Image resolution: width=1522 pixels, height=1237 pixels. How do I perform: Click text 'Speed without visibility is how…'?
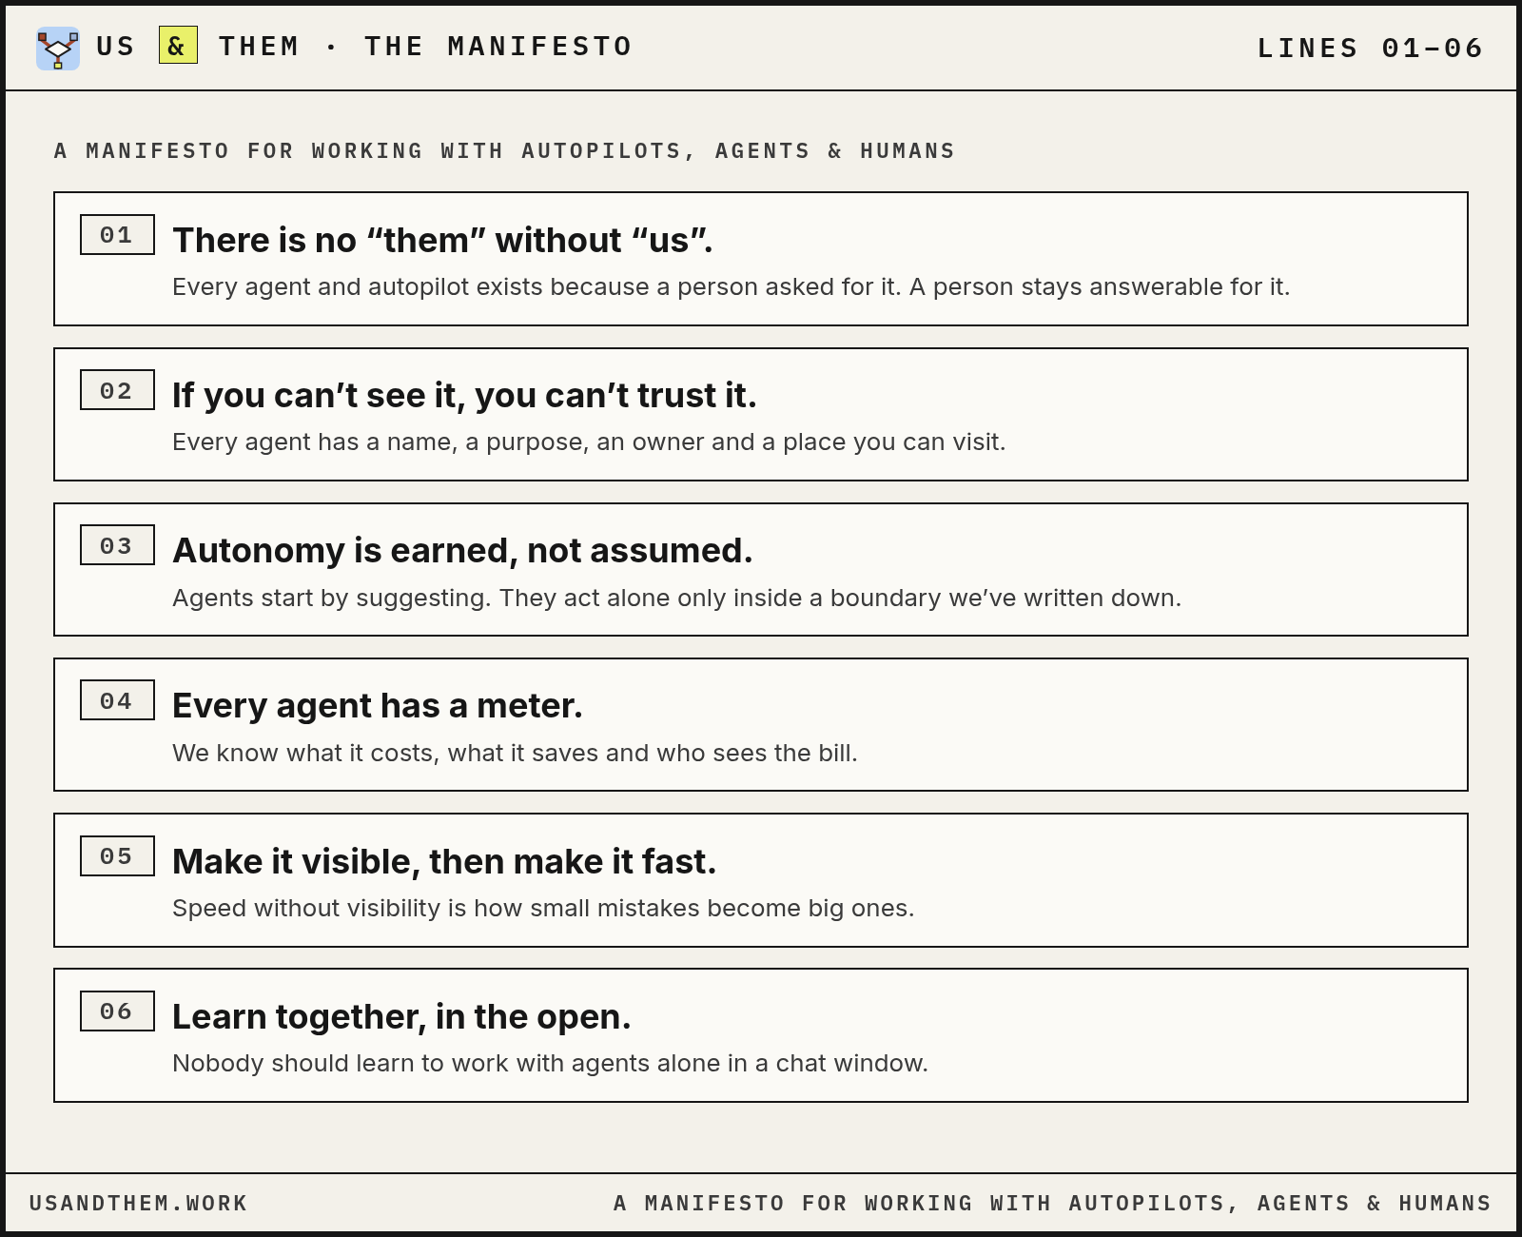pyautogui.click(x=543, y=909)
